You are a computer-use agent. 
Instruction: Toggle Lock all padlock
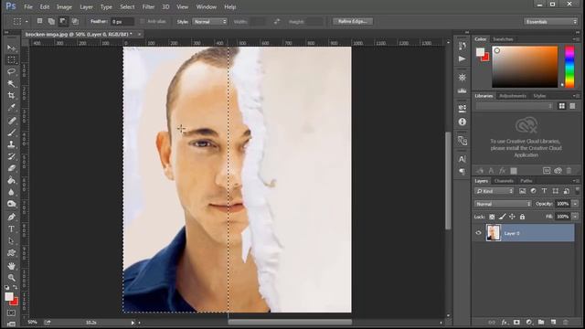[522, 217]
